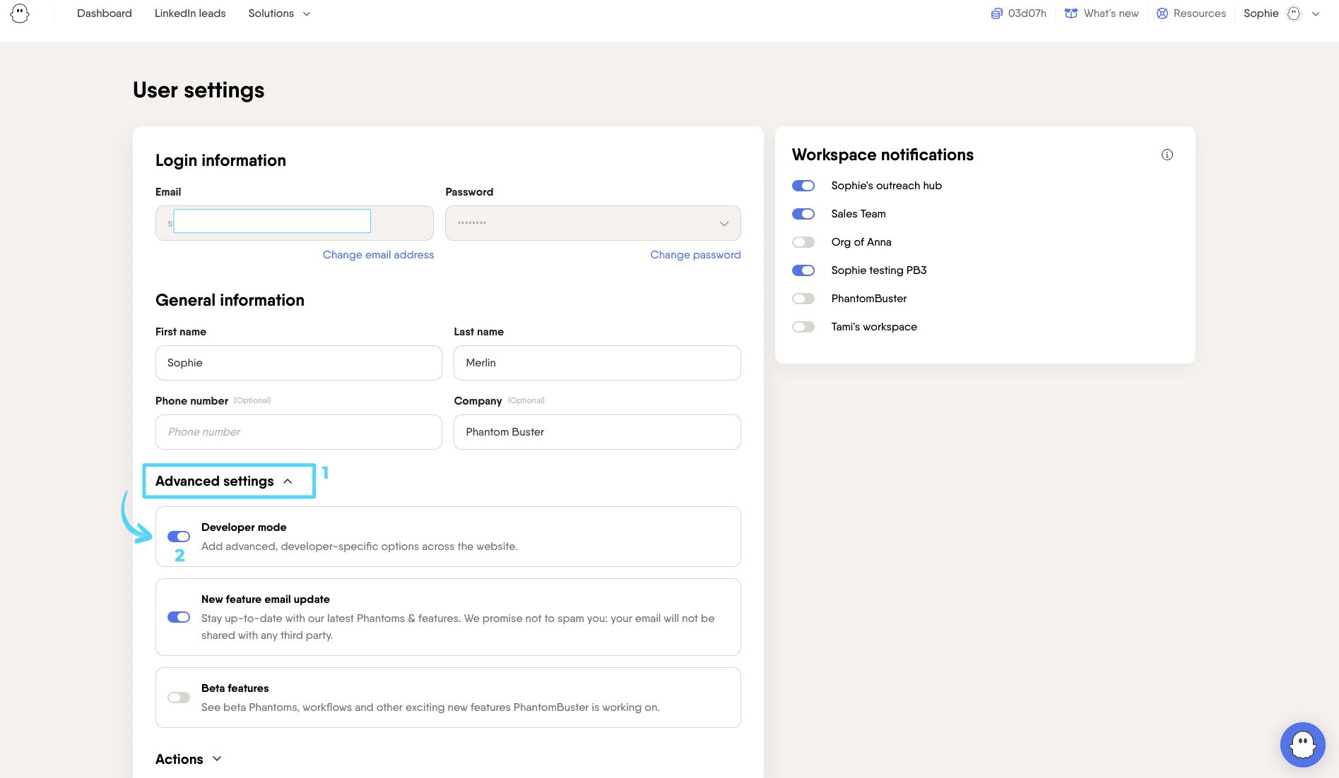
Task: Click the Org of Anna label
Action: 861,242
